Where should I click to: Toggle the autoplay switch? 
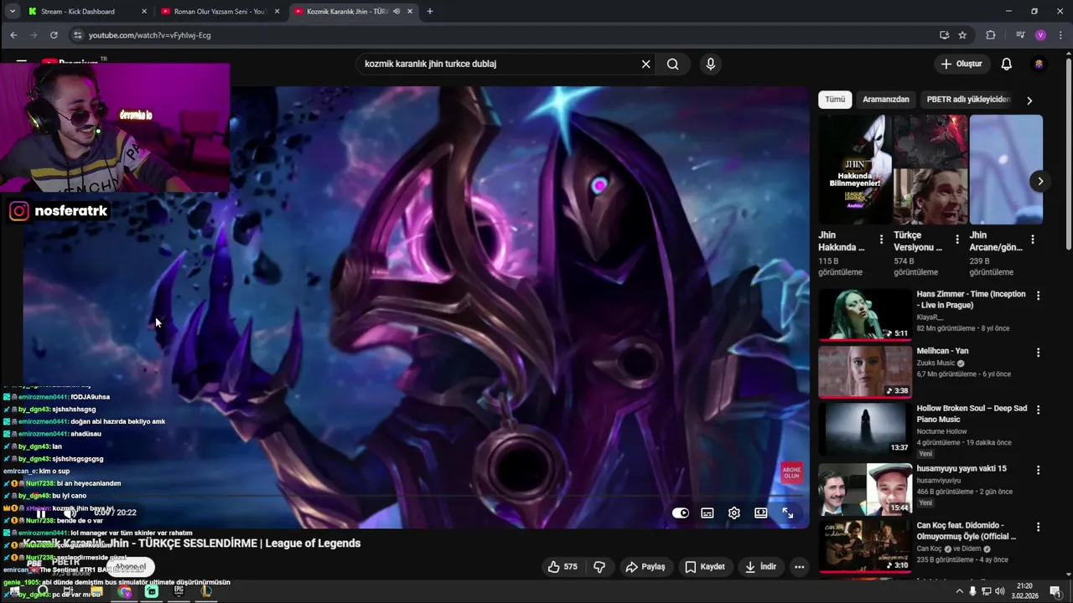point(681,513)
